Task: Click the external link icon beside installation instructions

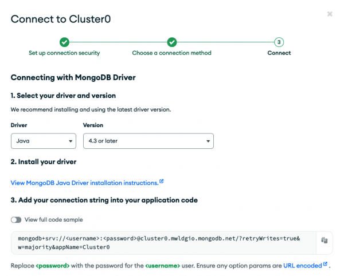Action: pos(162,182)
